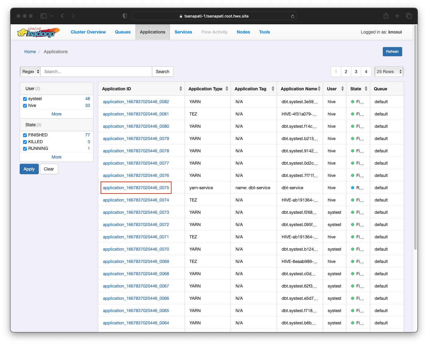The image size is (428, 345).
Task: Click into the Search text field
Action: (x=96, y=72)
